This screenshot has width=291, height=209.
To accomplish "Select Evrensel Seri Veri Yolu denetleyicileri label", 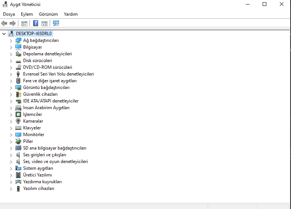I will pos(58,74).
